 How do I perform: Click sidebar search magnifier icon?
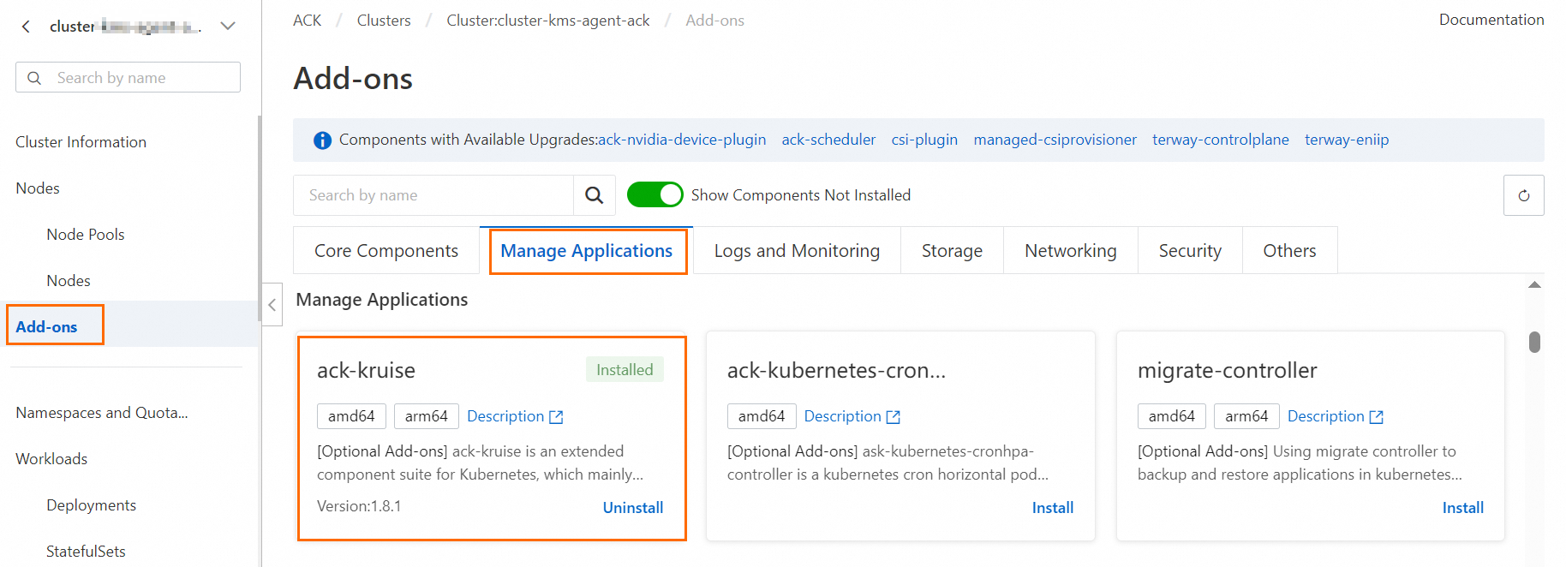pyautogui.click(x=34, y=78)
